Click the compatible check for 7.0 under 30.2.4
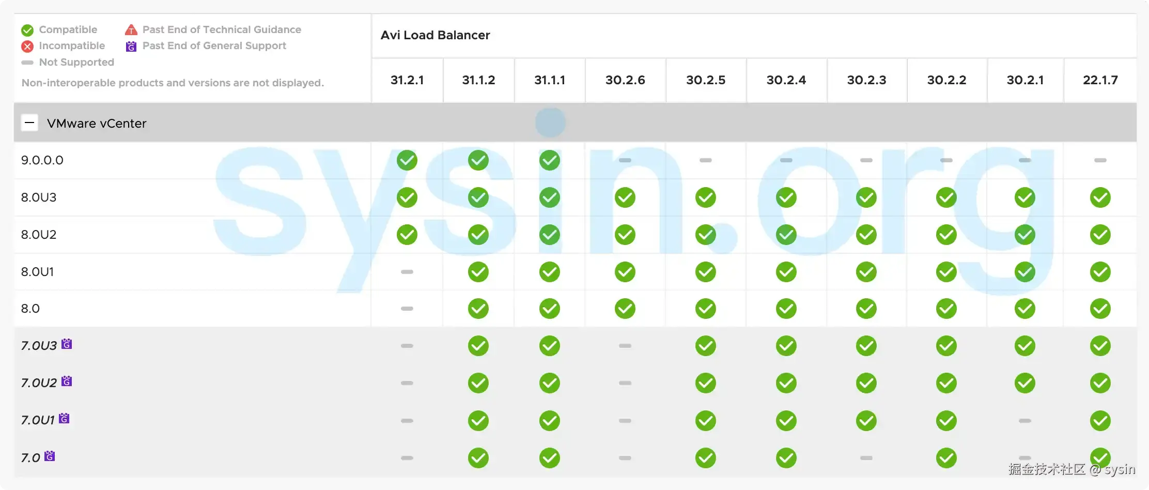The height and width of the screenshot is (490, 1149). [786, 458]
